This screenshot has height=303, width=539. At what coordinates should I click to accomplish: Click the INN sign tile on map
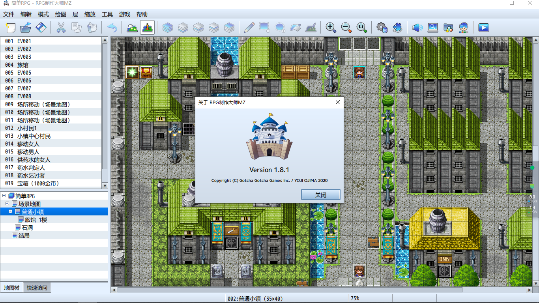coord(445,259)
